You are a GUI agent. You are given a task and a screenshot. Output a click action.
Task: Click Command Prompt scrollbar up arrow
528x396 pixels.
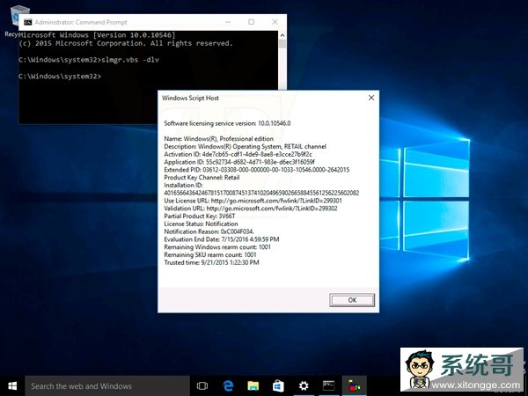(x=282, y=35)
